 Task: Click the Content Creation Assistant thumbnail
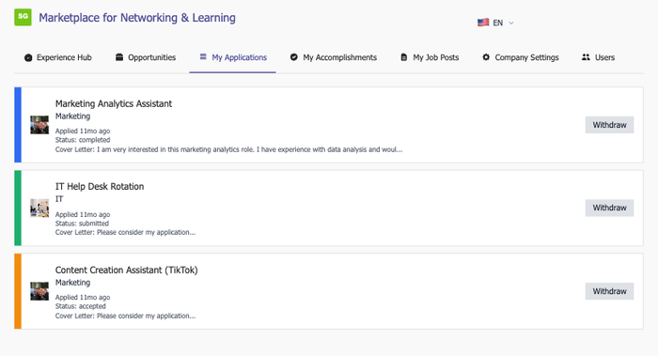click(39, 291)
